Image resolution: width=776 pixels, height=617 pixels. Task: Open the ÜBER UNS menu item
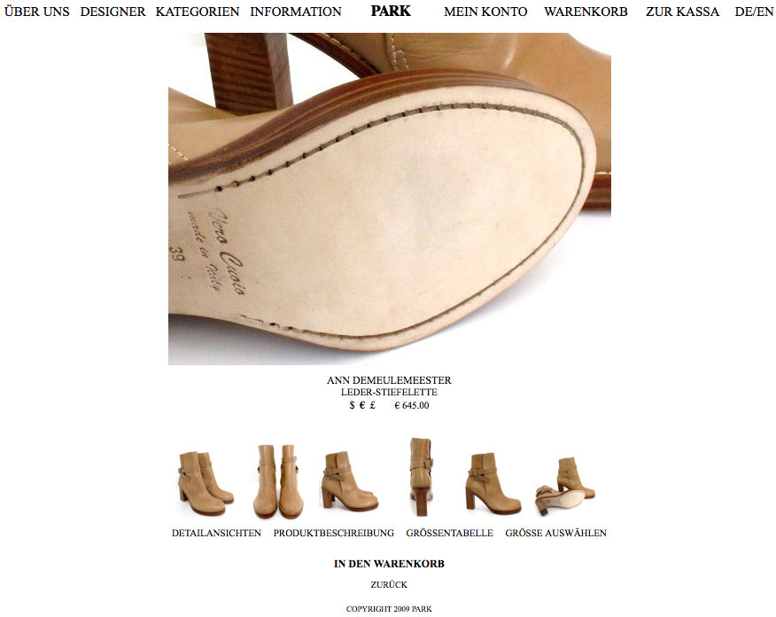click(x=37, y=12)
